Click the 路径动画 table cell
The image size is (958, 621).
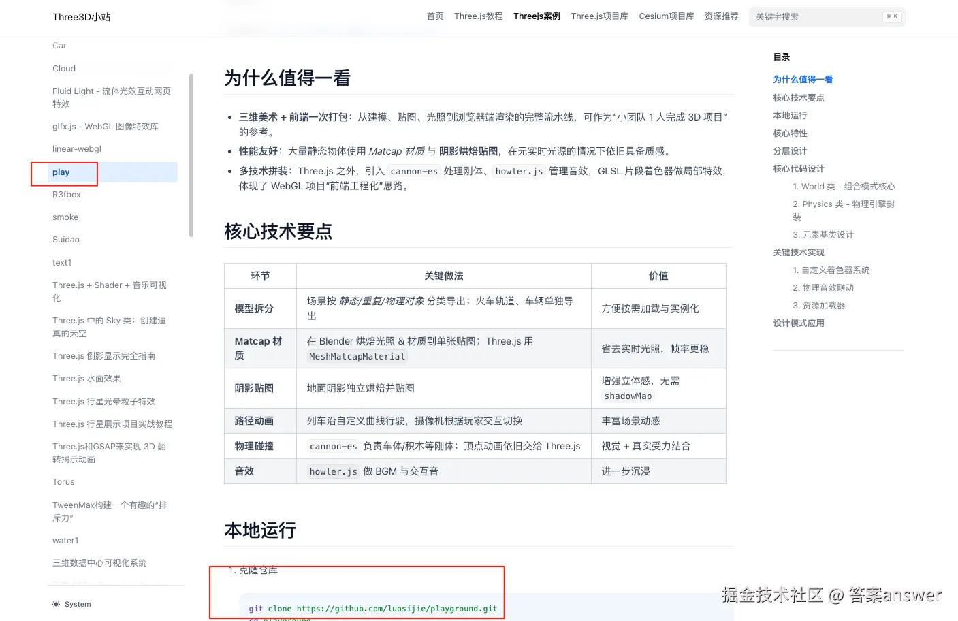coord(261,421)
